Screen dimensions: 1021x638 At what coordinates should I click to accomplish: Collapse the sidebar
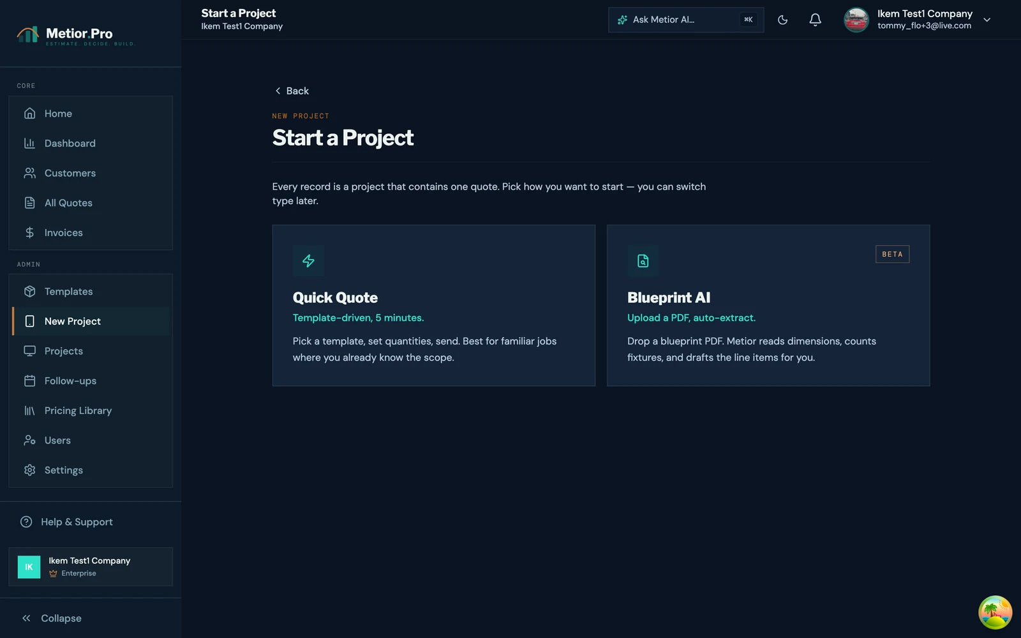click(52, 618)
